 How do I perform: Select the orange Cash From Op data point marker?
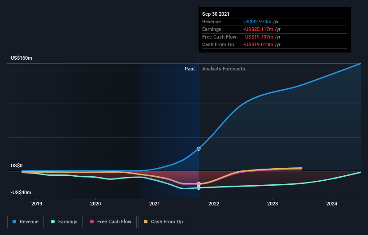199,183
